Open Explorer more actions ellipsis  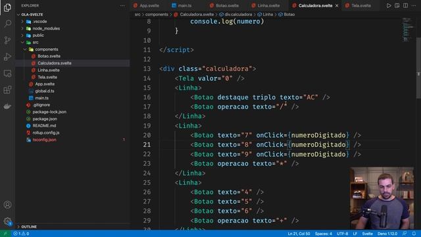pos(122,5)
